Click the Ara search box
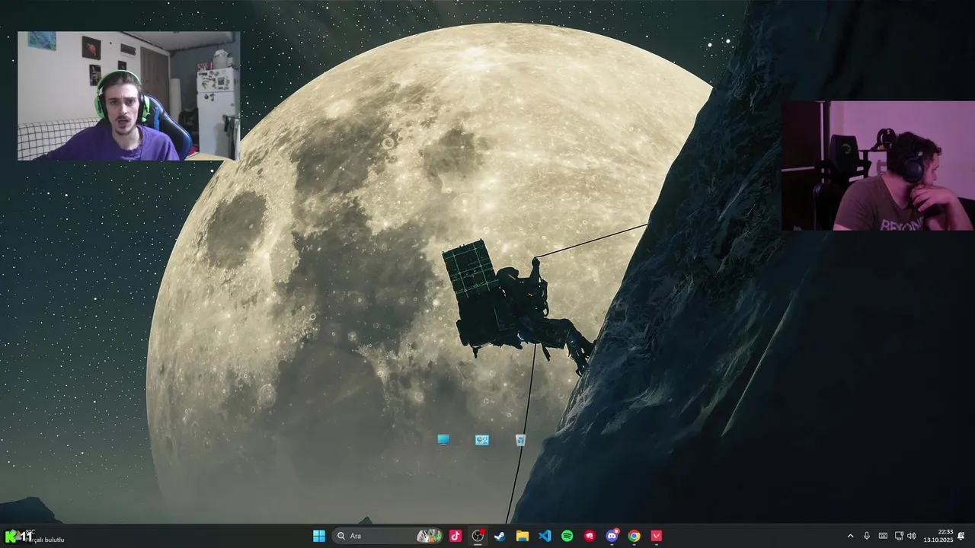The height and width of the screenshot is (548, 975). tap(388, 536)
